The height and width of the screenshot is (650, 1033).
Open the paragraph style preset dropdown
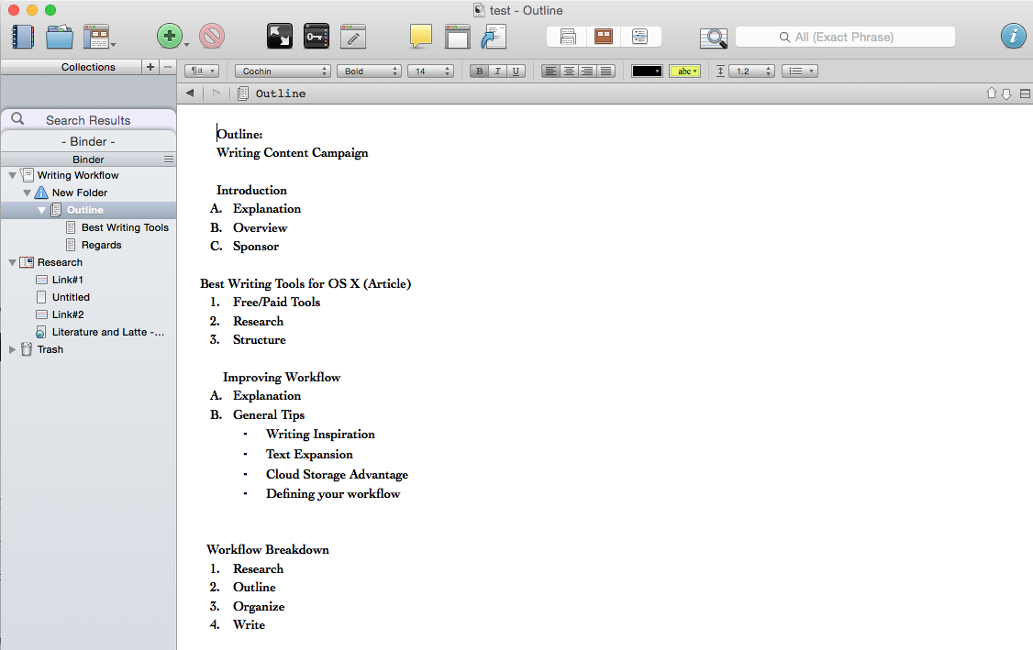[202, 72]
